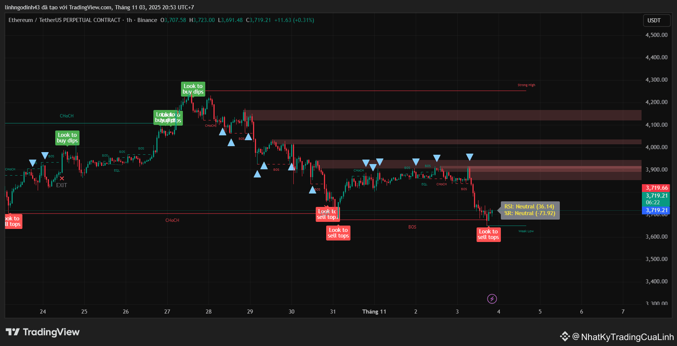Click the USDT currency button
This screenshot has height=346, width=677.
[656, 21]
